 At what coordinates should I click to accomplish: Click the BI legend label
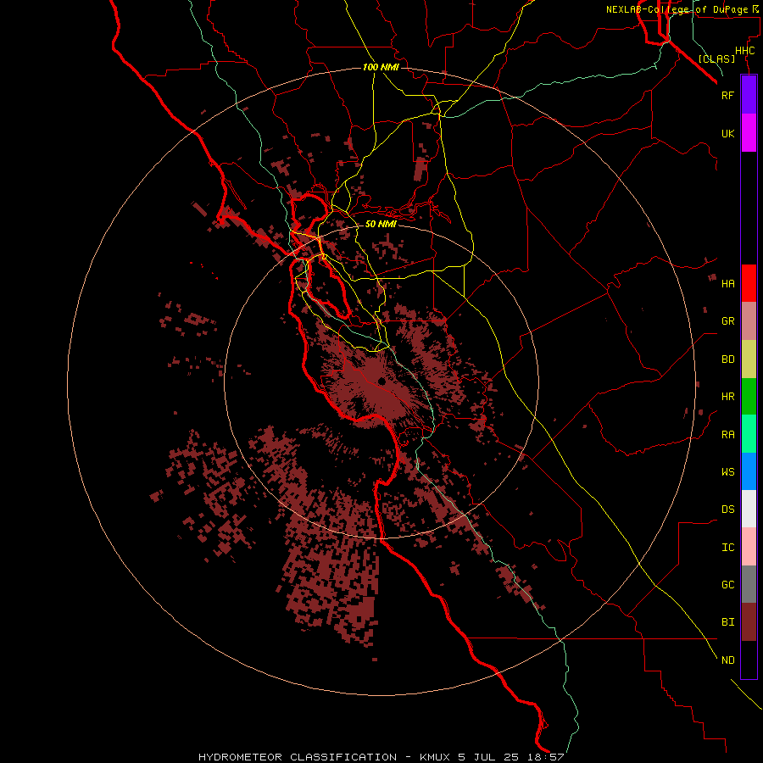click(727, 622)
